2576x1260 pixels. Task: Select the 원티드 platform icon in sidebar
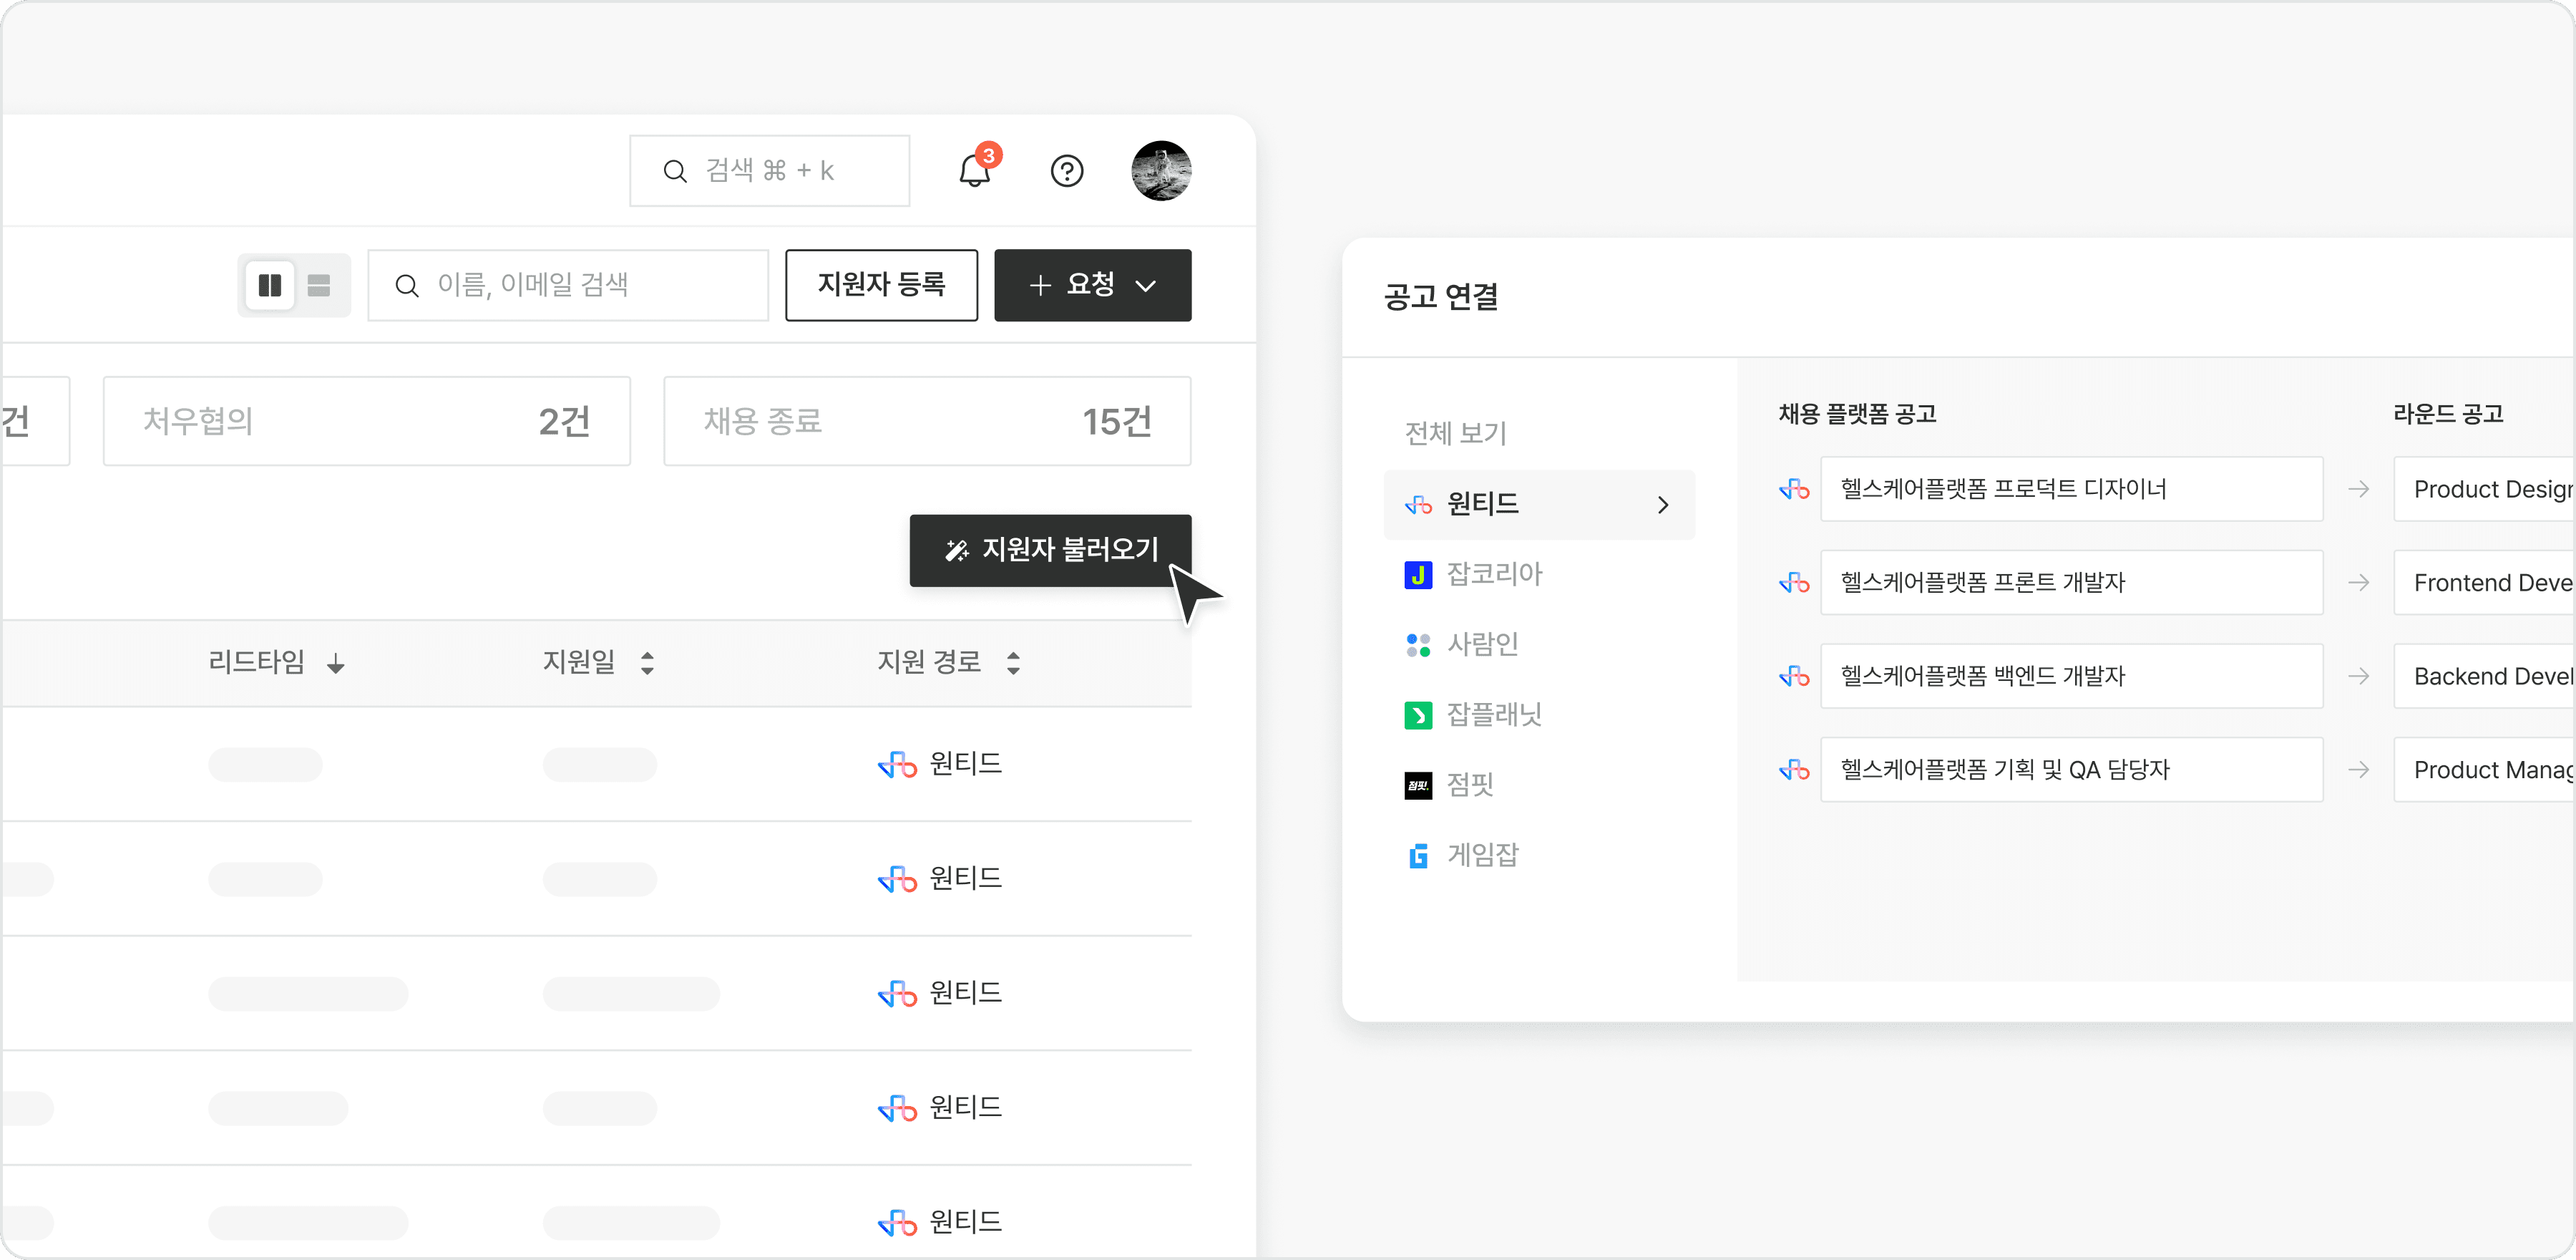pos(1418,505)
